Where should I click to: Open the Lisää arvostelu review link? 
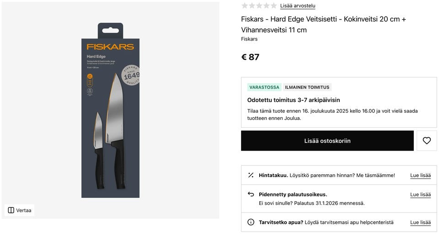tap(298, 6)
